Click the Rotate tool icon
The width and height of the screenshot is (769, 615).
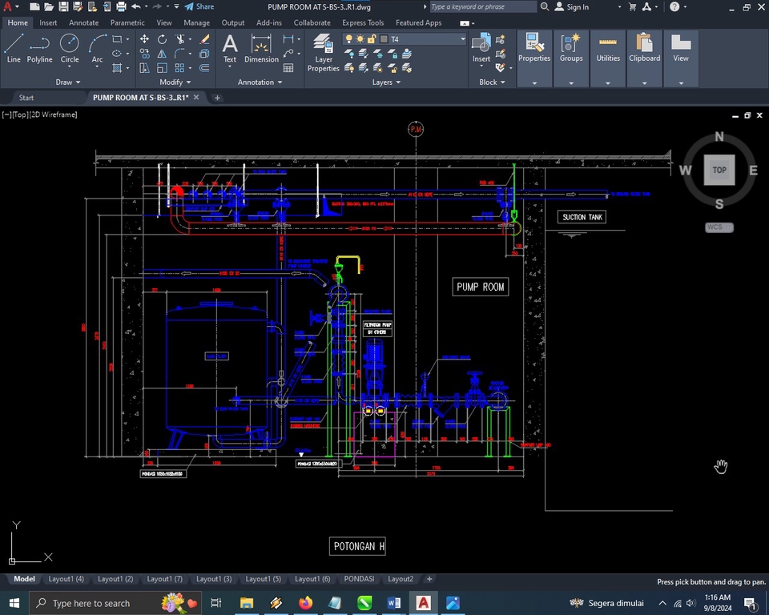coord(162,38)
